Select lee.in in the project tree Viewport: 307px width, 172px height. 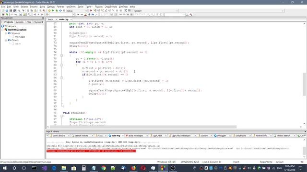[x=18, y=44]
